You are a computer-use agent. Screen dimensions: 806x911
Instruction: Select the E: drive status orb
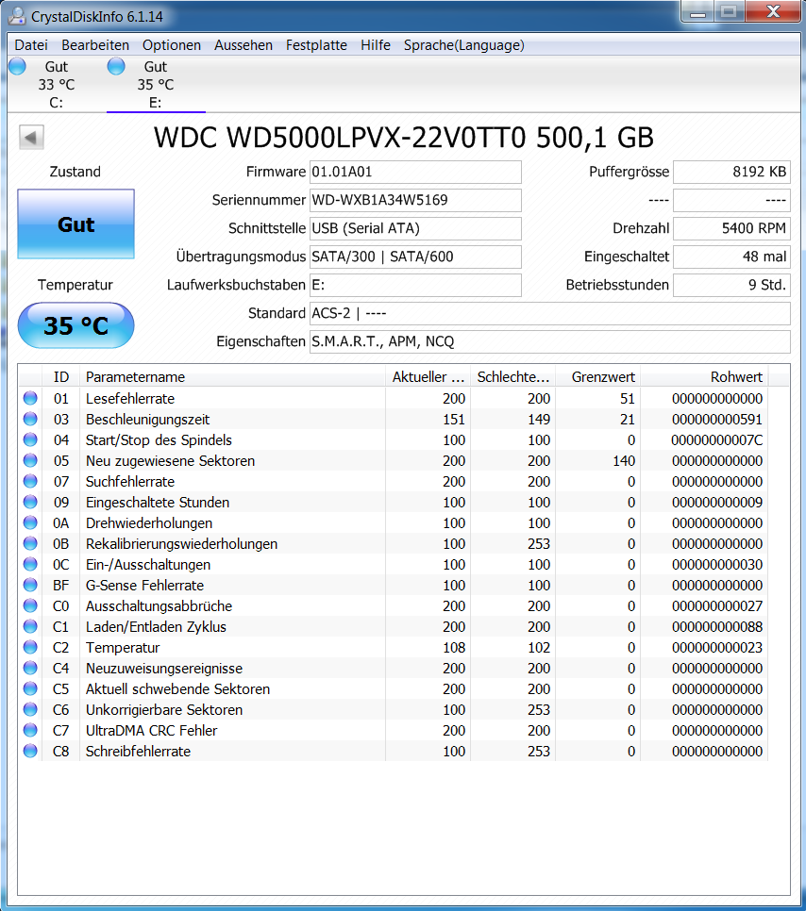pyautogui.click(x=116, y=66)
